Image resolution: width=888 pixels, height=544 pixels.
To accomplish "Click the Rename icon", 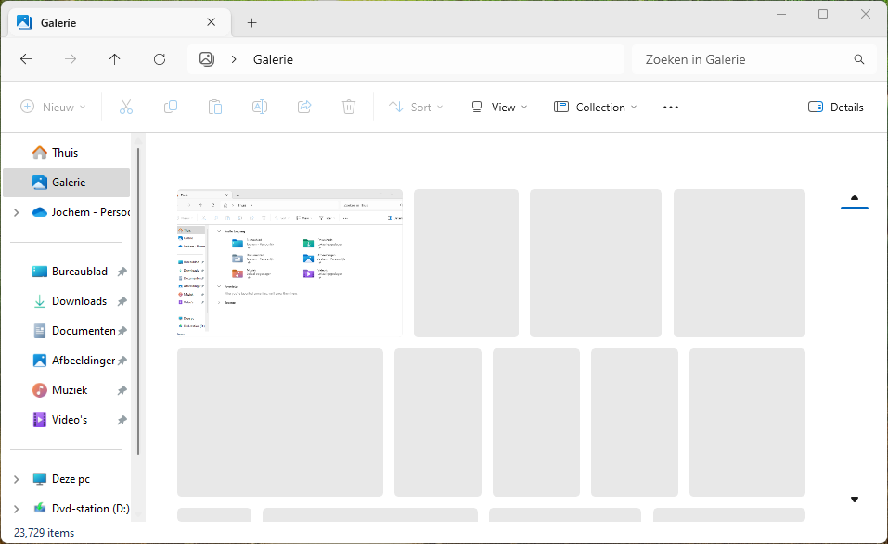I will [260, 107].
